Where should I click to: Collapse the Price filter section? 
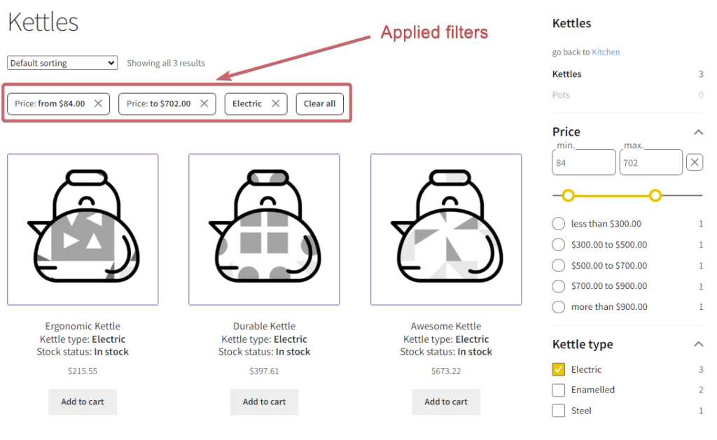pos(697,132)
